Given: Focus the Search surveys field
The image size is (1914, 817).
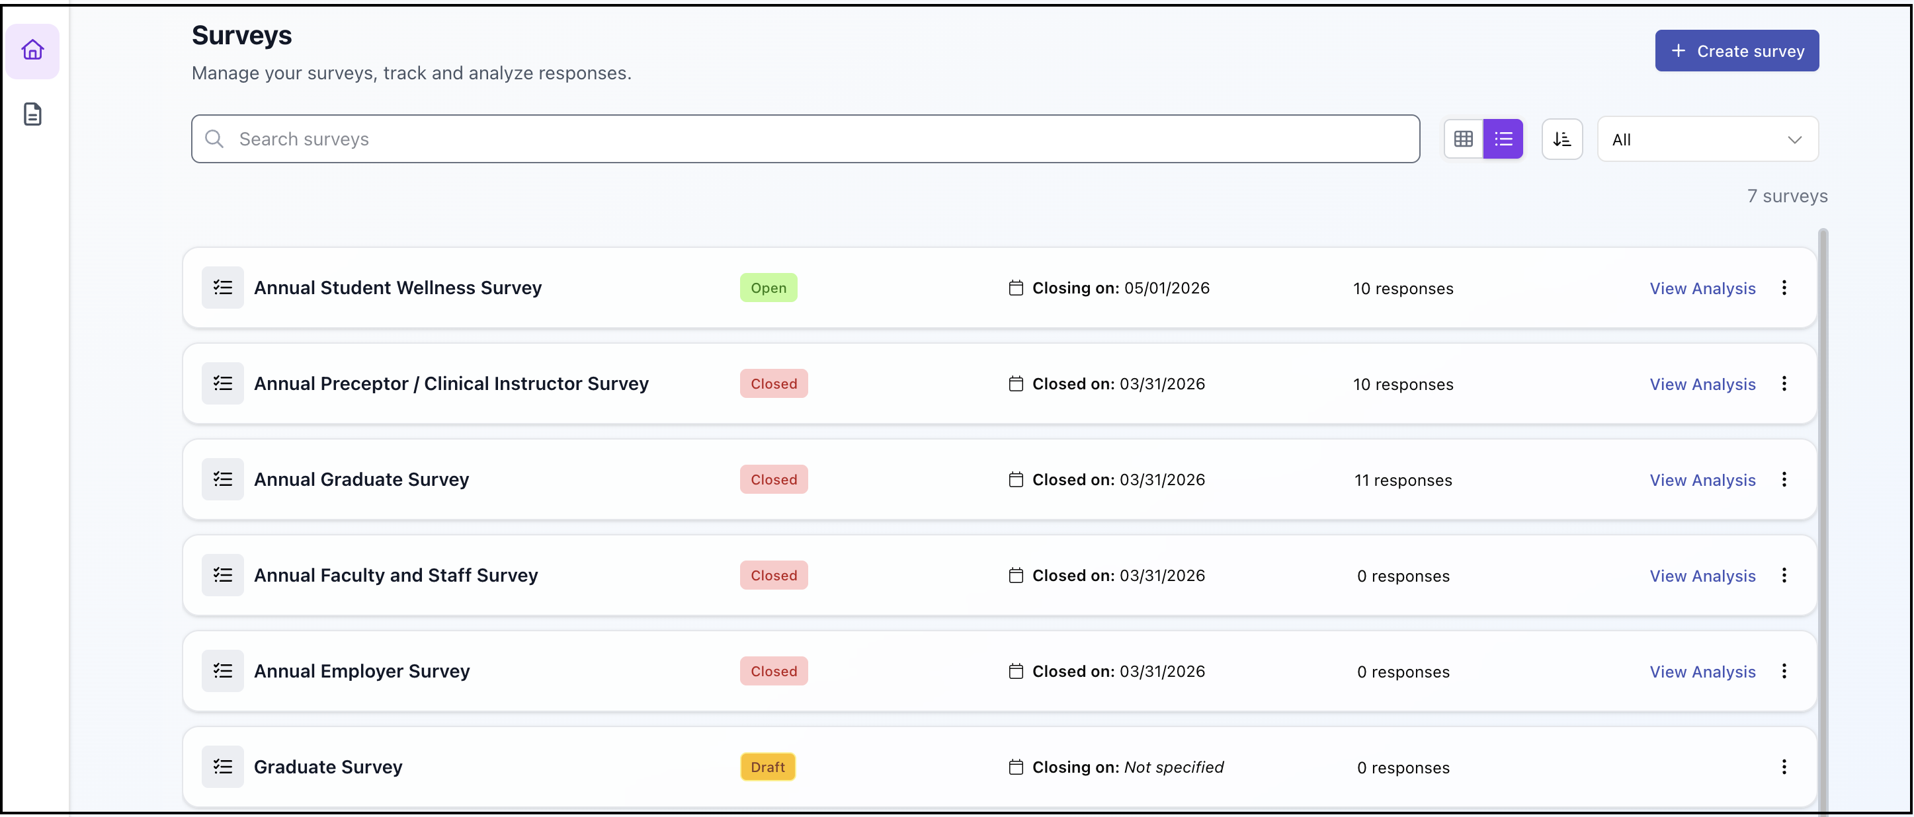Looking at the screenshot, I should coord(806,139).
